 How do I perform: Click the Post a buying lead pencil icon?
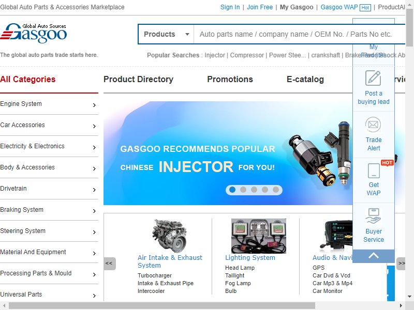(373, 78)
